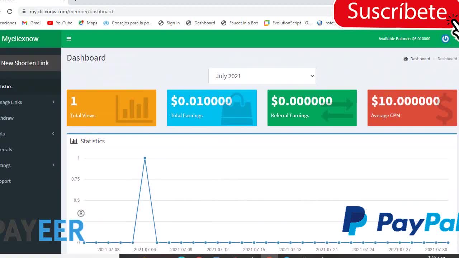Image resolution: width=459 pixels, height=258 pixels.
Task: Open the YouTube bookmark
Action: coord(60,23)
